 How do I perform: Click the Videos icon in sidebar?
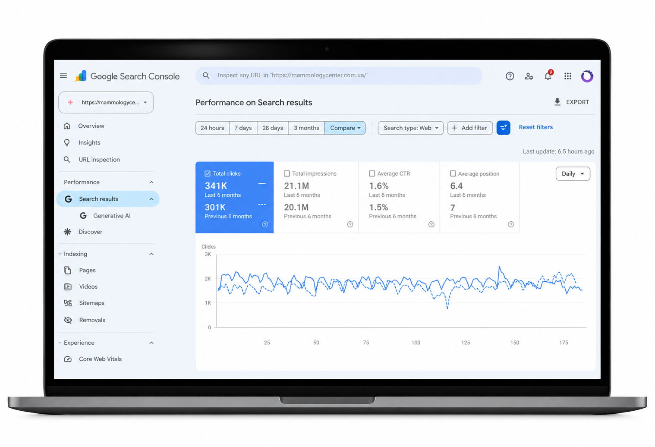pyautogui.click(x=67, y=286)
